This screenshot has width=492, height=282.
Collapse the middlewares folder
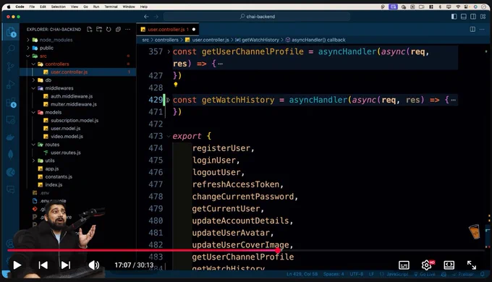(x=33, y=88)
